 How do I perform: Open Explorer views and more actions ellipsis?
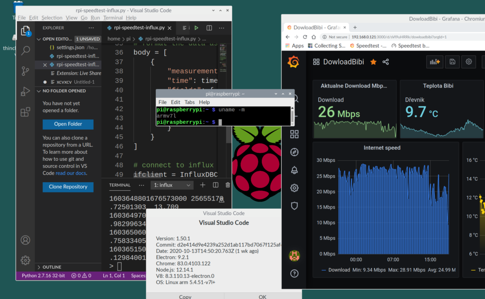click(x=91, y=28)
